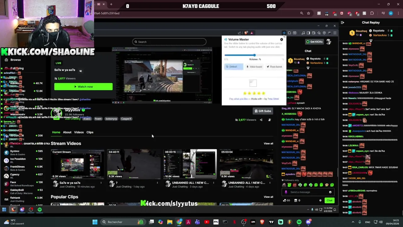Click Volume Master extension icon in inner browser

click(x=284, y=33)
